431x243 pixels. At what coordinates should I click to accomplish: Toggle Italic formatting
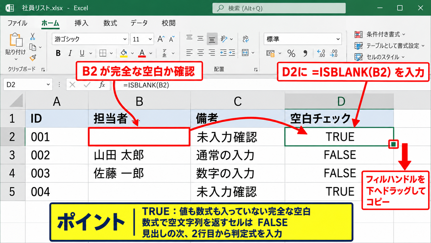pyautogui.click(x=70, y=53)
